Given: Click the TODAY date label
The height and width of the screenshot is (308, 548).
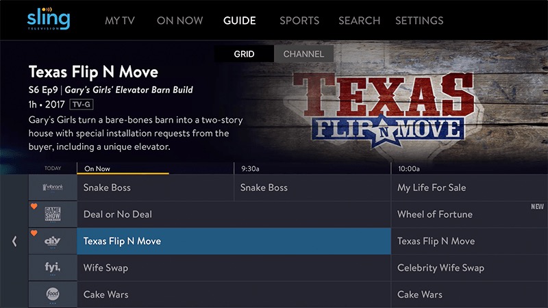Looking at the screenshot, I should tap(53, 168).
